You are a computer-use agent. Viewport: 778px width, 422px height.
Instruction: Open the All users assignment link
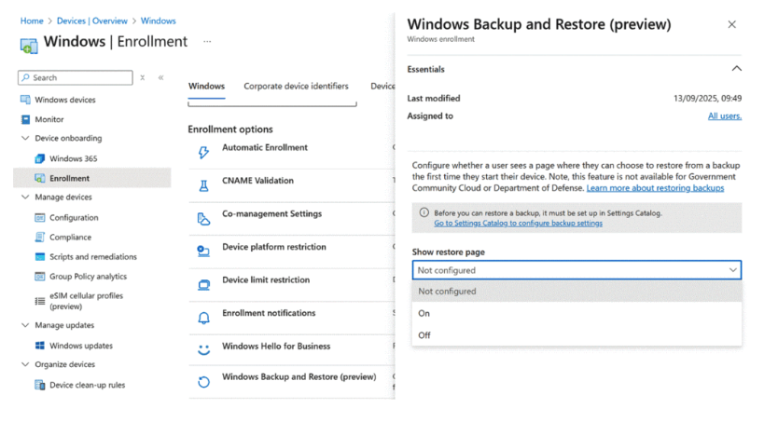point(724,116)
